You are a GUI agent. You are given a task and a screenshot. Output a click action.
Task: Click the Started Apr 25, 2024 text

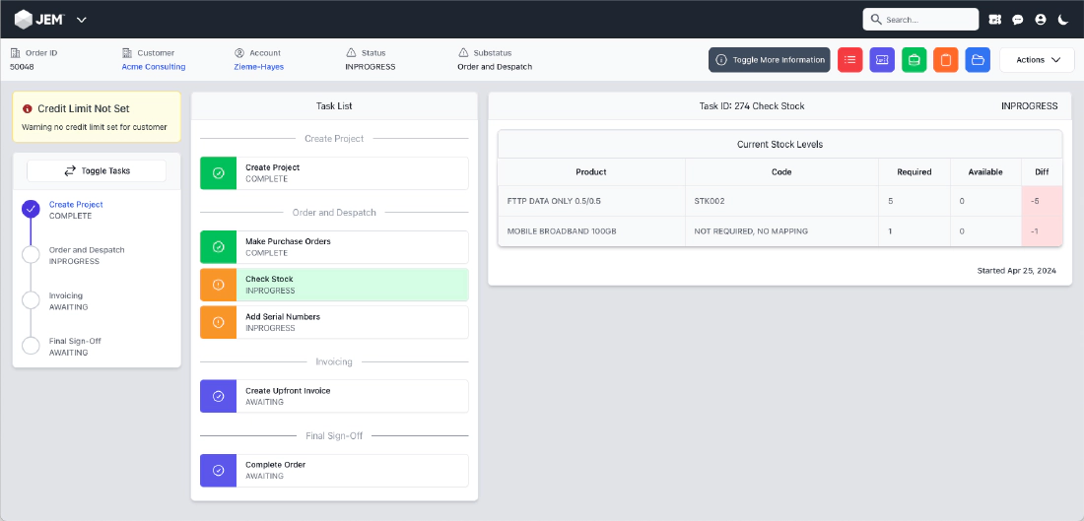coord(1016,271)
